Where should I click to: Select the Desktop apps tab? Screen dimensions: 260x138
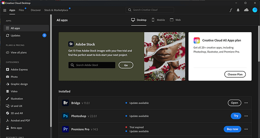139,20
